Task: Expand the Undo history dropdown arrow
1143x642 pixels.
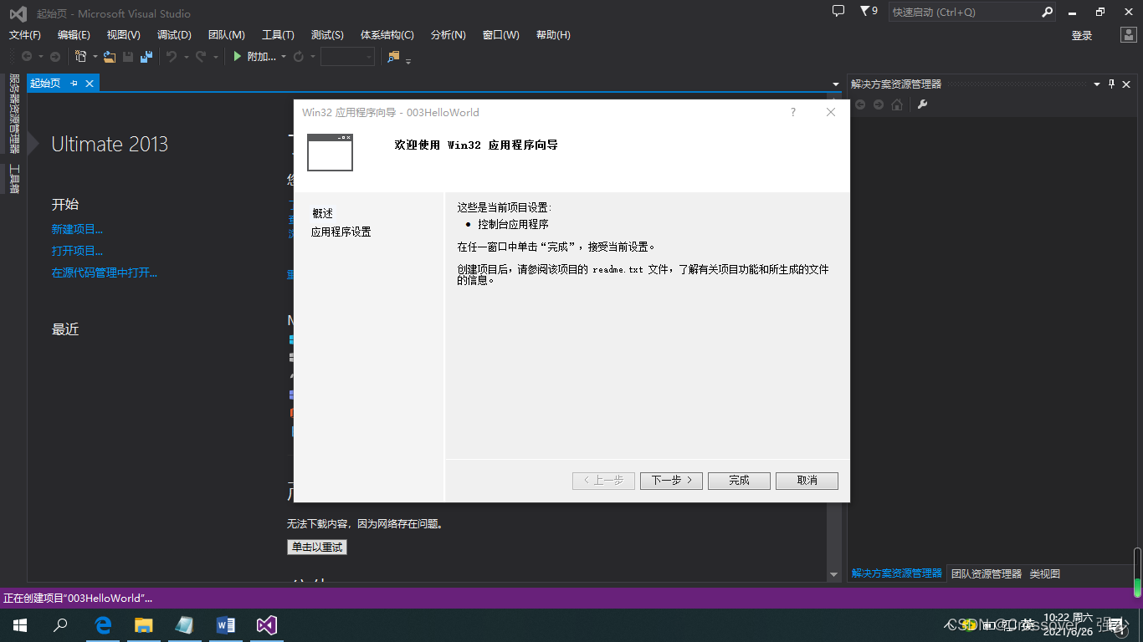Action: pyautogui.click(x=185, y=57)
